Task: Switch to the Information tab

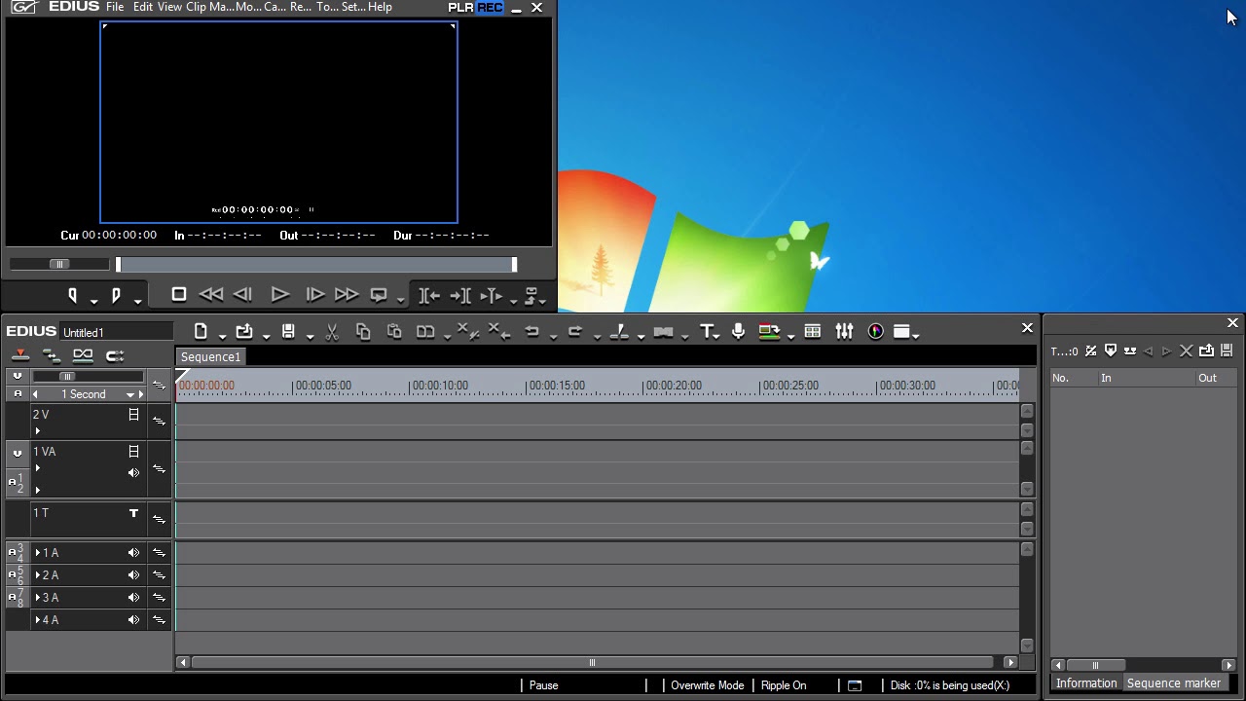Action: pyautogui.click(x=1086, y=683)
